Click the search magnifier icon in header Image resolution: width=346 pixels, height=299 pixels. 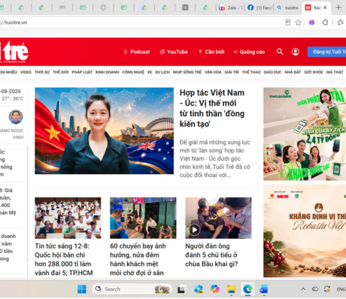pos(280,52)
